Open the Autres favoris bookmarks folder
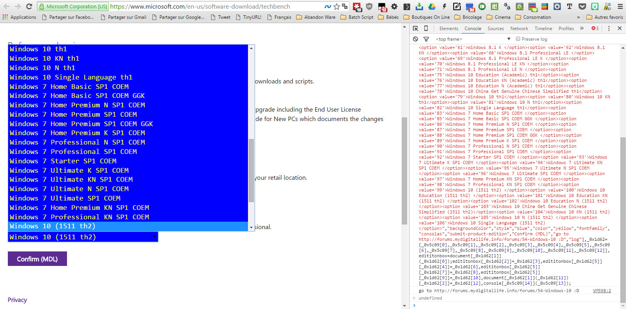 tap(604, 17)
